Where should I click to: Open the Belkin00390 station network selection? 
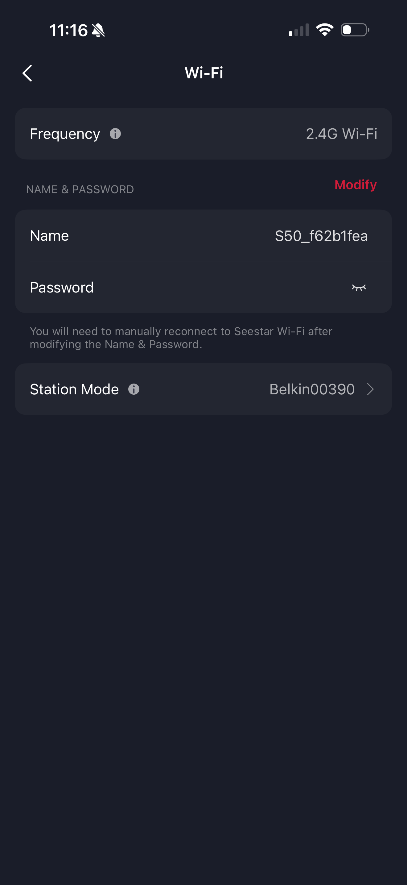pos(312,389)
